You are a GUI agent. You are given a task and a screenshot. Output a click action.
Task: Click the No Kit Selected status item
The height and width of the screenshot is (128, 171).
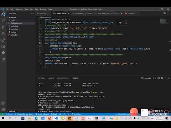(42, 114)
